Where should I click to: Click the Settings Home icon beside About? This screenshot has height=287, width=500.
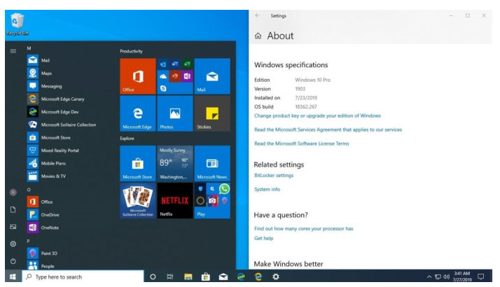[x=258, y=36]
